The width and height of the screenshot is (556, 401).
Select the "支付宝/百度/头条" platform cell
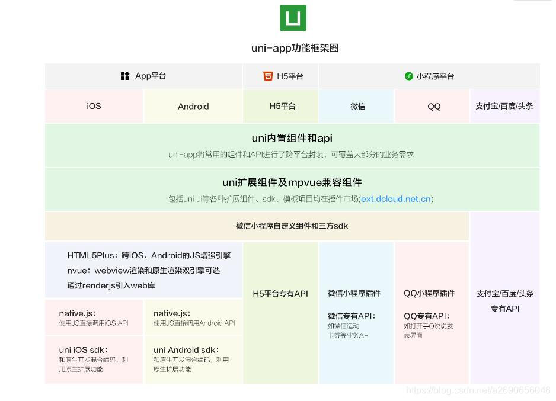tap(505, 106)
